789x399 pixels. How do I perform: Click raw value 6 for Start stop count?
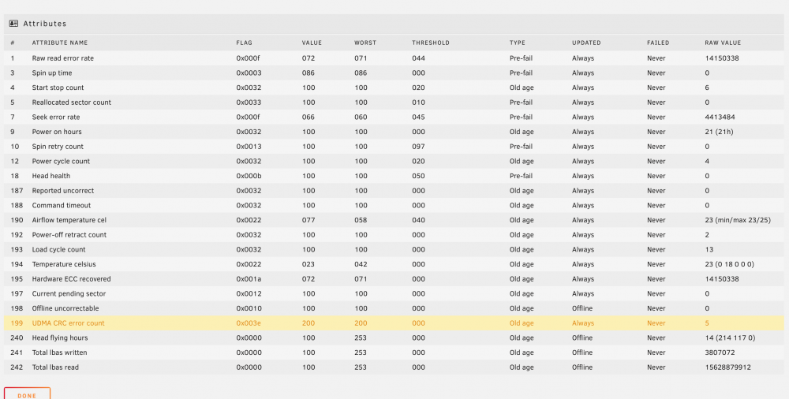point(707,88)
